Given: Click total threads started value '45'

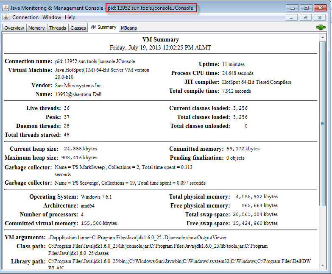Looking at the screenshot, I should 67,135.
